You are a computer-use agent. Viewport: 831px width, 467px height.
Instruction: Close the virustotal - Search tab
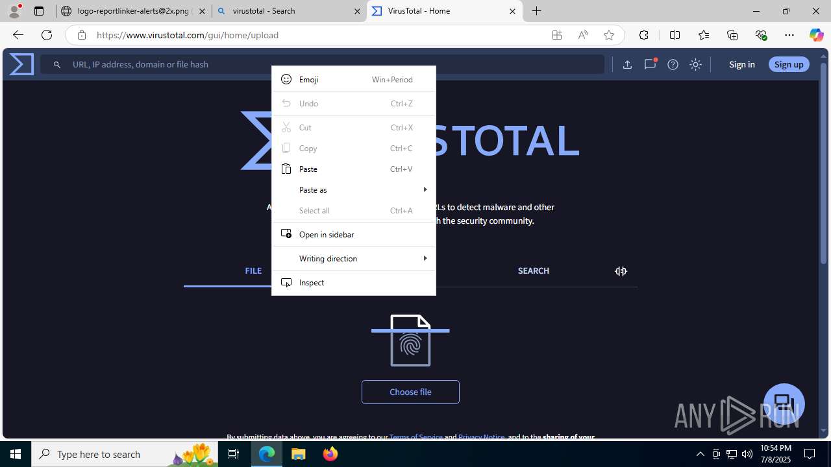pyautogui.click(x=357, y=11)
